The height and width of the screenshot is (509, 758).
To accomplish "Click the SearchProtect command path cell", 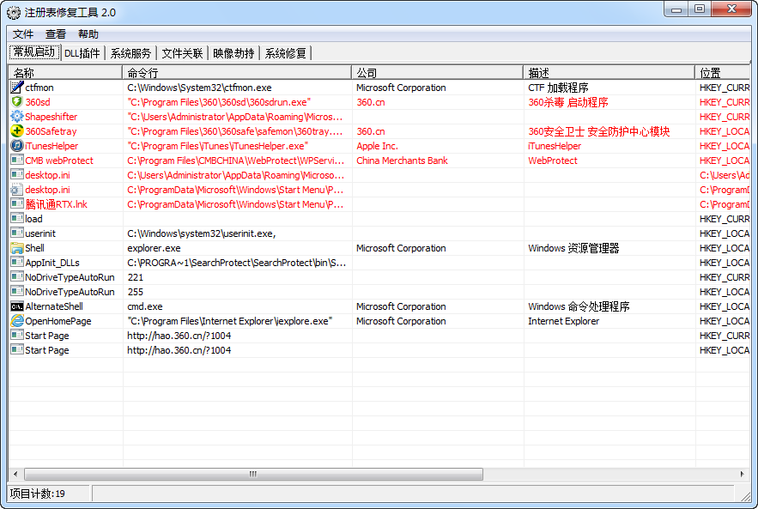I will [236, 263].
